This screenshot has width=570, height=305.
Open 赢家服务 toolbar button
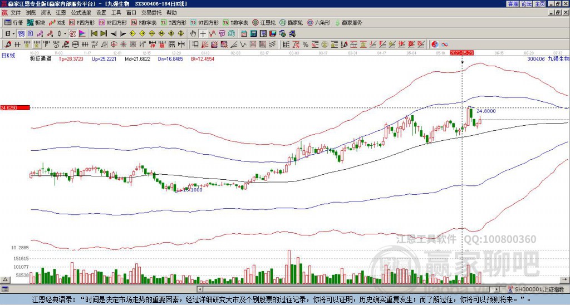348,22
